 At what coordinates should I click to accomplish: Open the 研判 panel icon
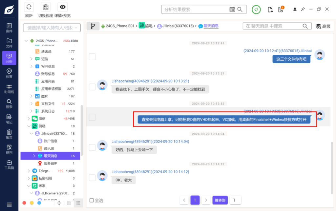tap(9, 149)
